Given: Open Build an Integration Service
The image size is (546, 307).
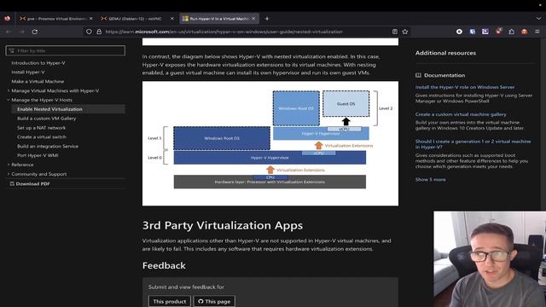Looking at the screenshot, I should 48,146.
